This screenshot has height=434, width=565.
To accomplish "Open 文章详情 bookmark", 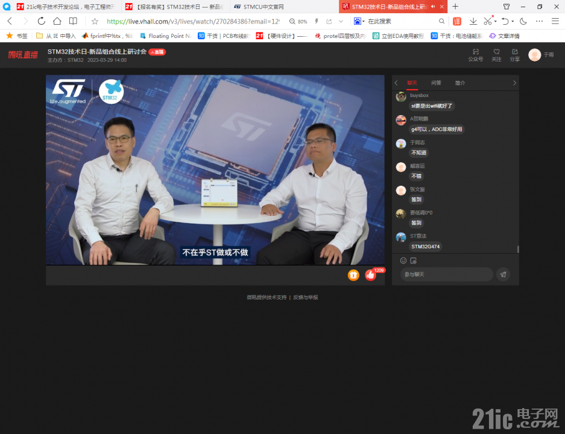I will [x=504, y=36].
